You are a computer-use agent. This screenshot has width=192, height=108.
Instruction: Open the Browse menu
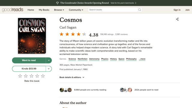click(x=59, y=10)
